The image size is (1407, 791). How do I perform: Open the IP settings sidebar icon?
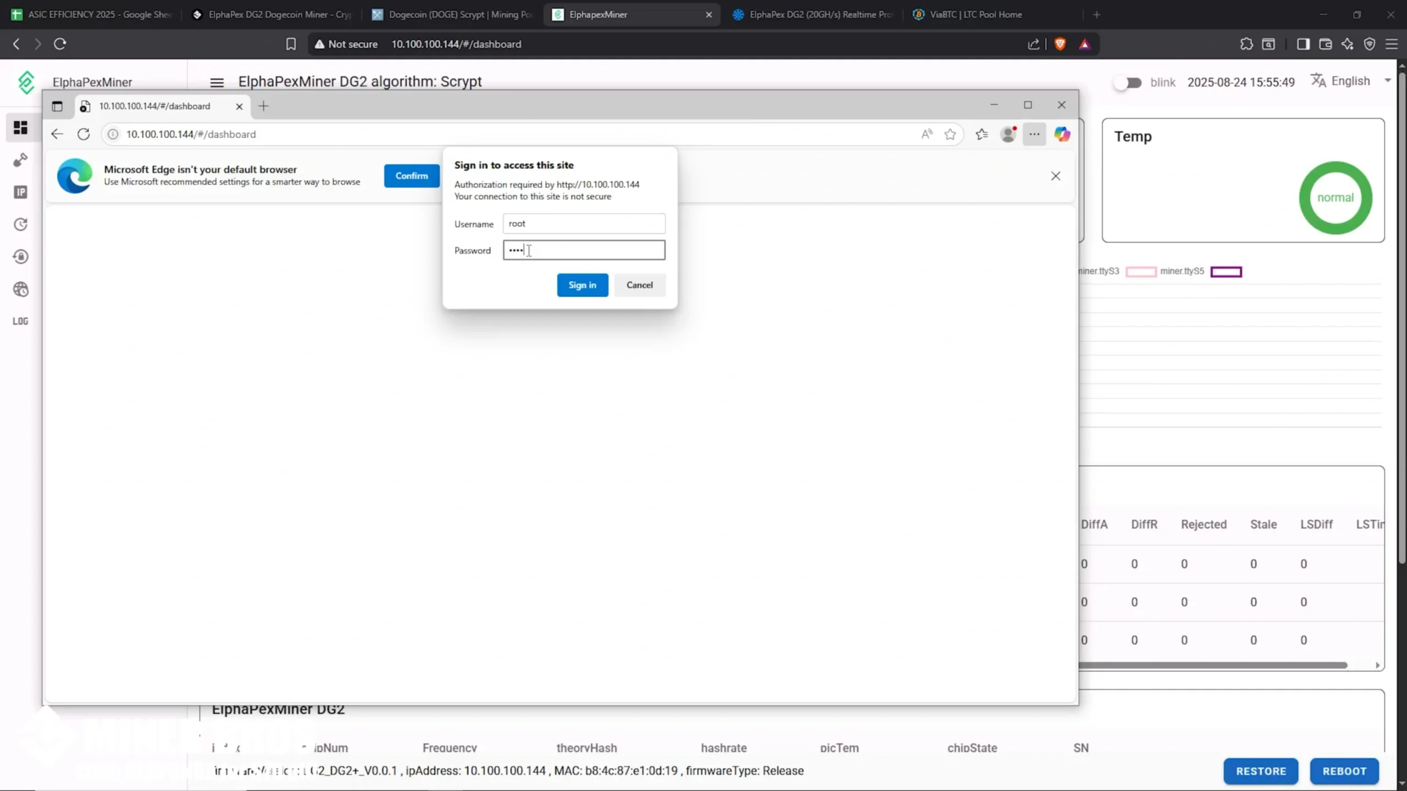coord(20,192)
